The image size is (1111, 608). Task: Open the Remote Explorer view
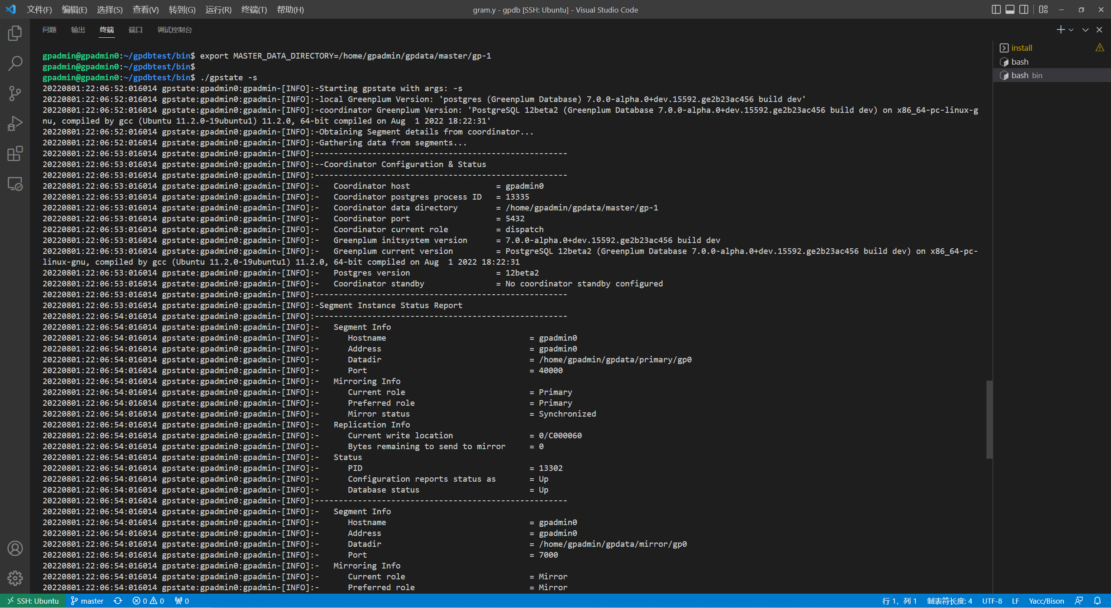pos(15,184)
